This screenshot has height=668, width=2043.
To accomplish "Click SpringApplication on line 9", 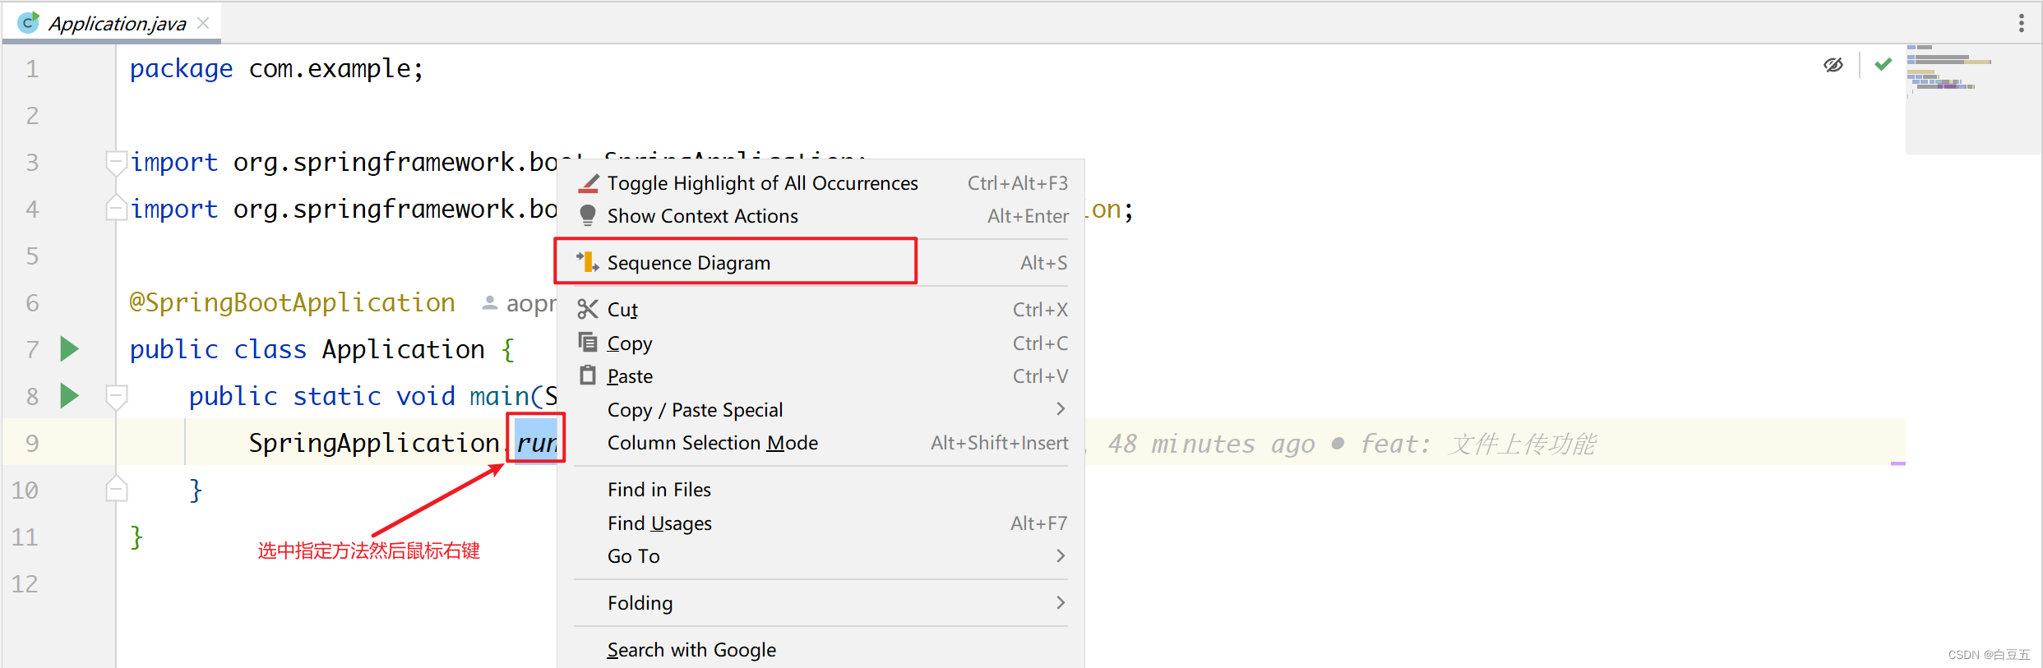I will click(374, 443).
